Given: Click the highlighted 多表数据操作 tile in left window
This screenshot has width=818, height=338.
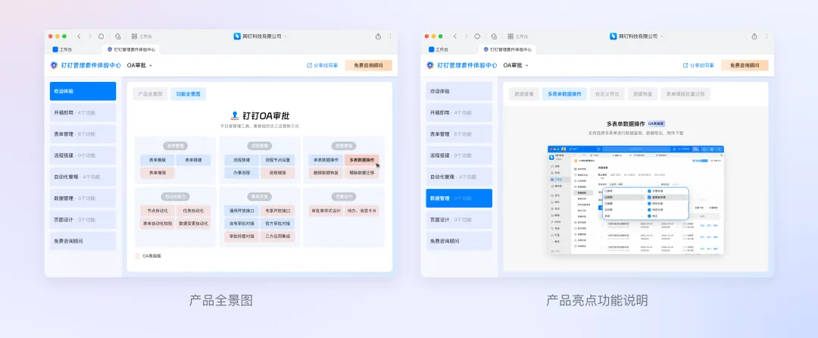Looking at the screenshot, I should (x=361, y=160).
